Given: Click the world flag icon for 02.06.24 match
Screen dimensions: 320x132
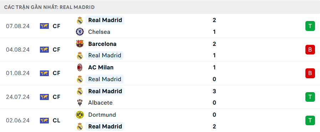Looking at the screenshot, I should [44, 121].
